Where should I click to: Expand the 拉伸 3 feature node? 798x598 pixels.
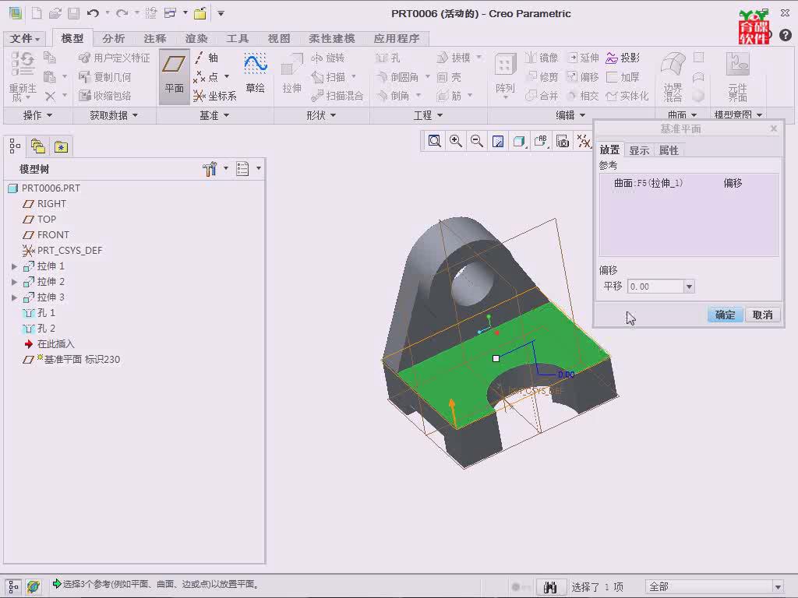pos(14,297)
